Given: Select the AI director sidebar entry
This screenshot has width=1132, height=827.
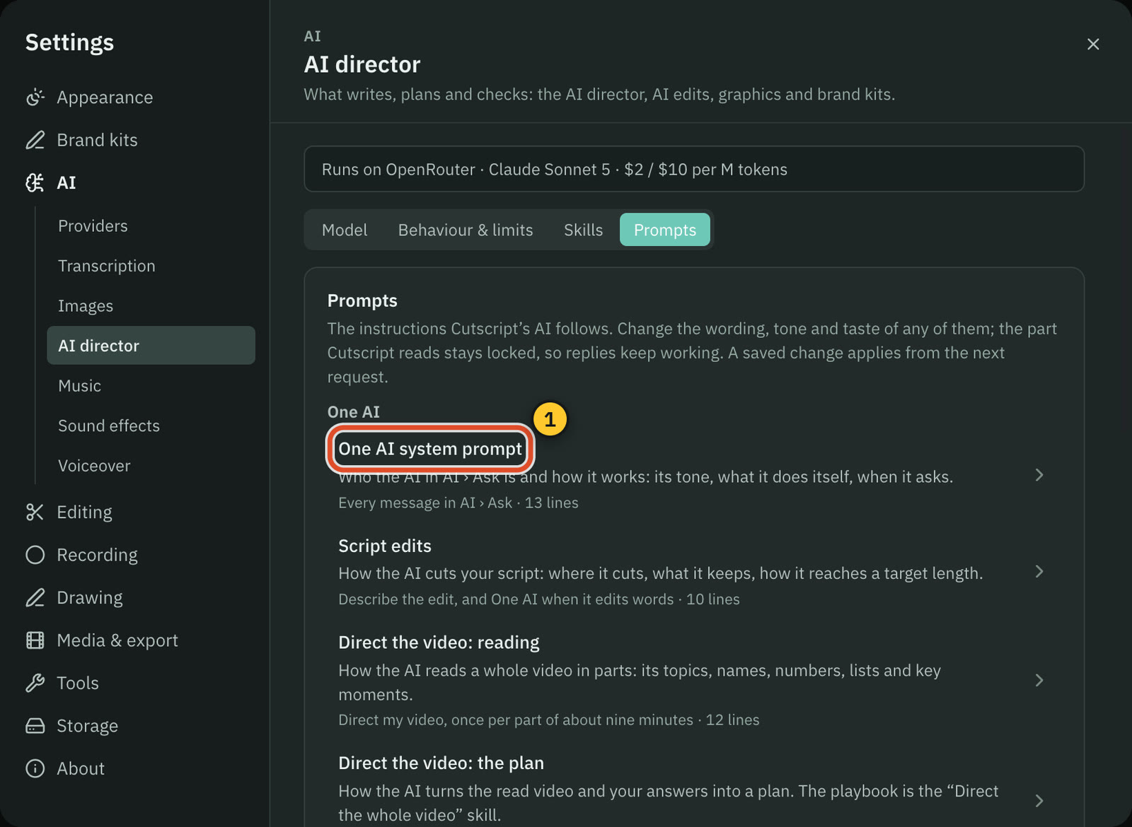Looking at the screenshot, I should pyautogui.click(x=151, y=346).
